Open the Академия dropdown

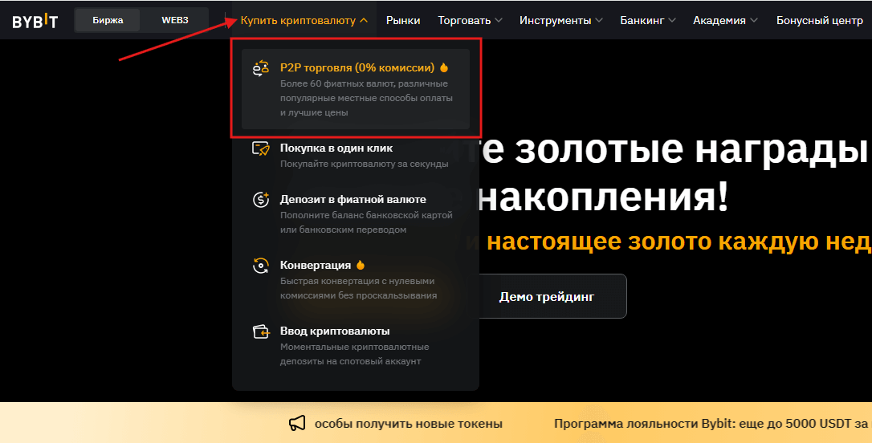[725, 20]
